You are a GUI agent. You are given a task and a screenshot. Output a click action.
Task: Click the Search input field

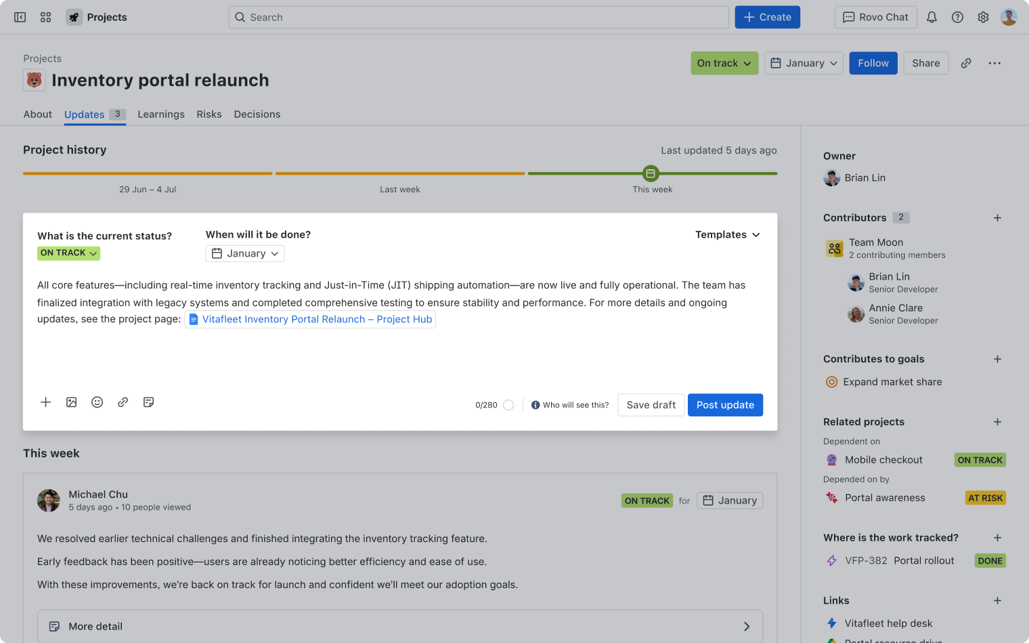pyautogui.click(x=479, y=18)
